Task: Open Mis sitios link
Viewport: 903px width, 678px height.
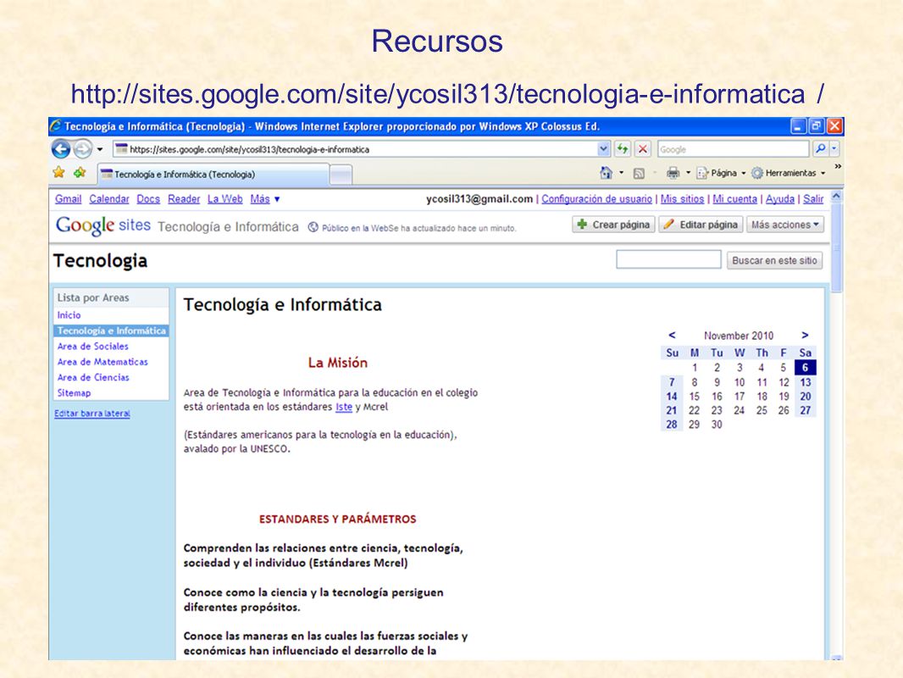Action: click(682, 198)
